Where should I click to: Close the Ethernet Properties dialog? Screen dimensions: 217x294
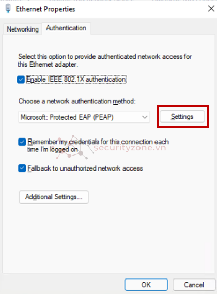pyautogui.click(x=211, y=8)
